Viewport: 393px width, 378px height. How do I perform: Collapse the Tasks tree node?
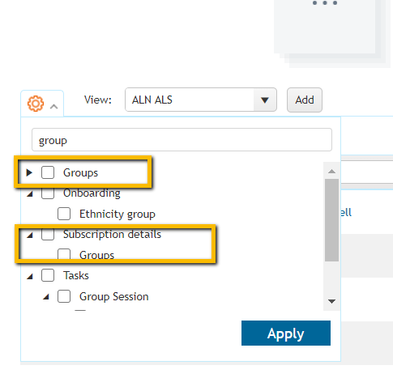[30, 276]
